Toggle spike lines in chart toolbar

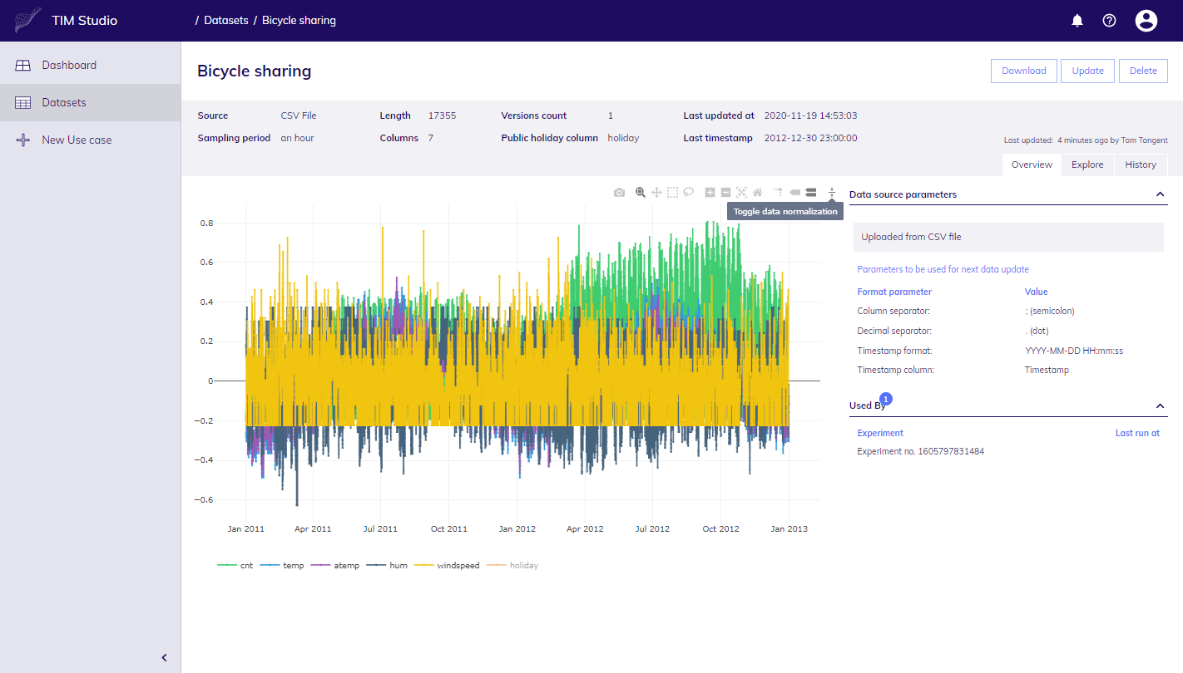(779, 192)
